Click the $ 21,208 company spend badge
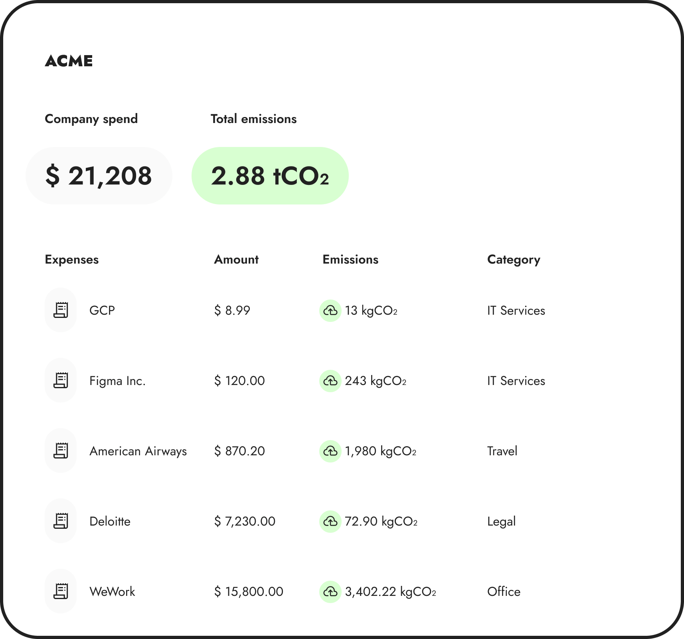684x639 pixels. coord(99,176)
